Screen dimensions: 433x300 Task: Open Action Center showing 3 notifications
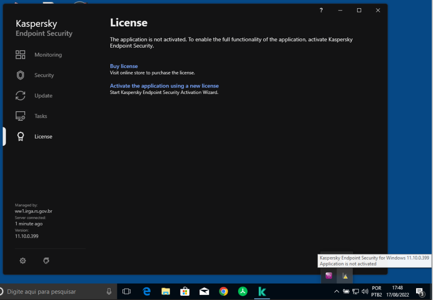(419, 291)
